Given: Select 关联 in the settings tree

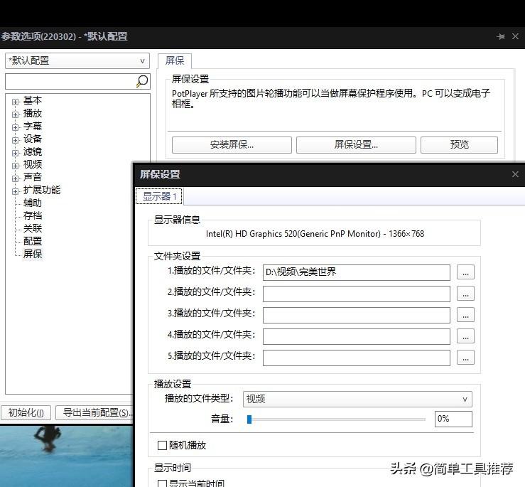Looking at the screenshot, I should pyautogui.click(x=33, y=228).
